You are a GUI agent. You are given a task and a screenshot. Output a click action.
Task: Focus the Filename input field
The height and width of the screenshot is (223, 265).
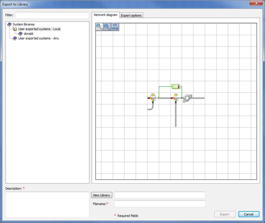pyautogui.click(x=160, y=204)
